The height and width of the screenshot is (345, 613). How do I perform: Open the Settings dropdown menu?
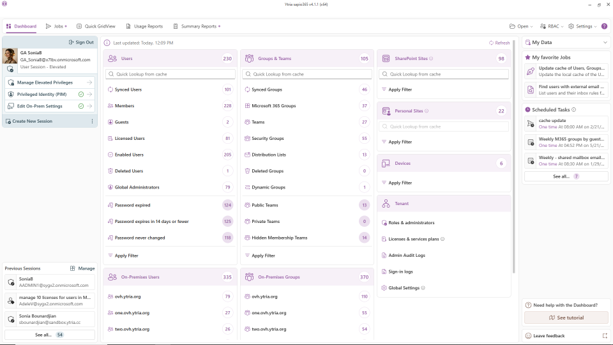point(582,26)
